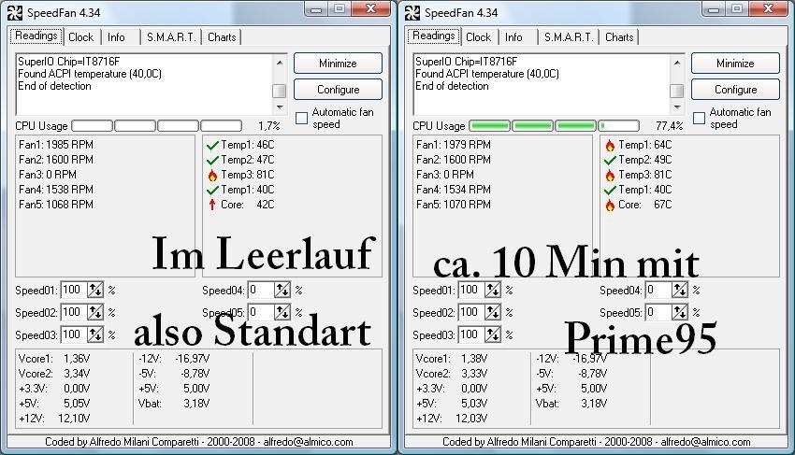The image size is (795, 455).
Task: Click left window maximize button
Action: (340, 8)
